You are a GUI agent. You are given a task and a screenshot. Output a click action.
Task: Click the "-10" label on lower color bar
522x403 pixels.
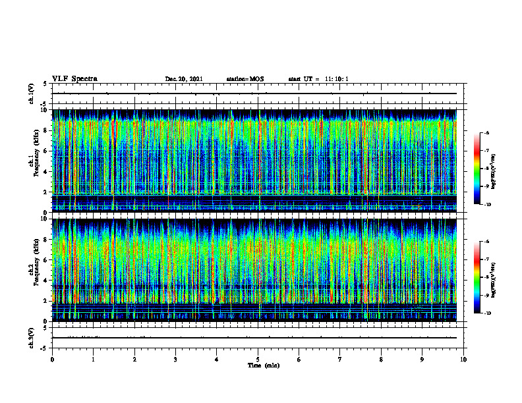point(487,313)
